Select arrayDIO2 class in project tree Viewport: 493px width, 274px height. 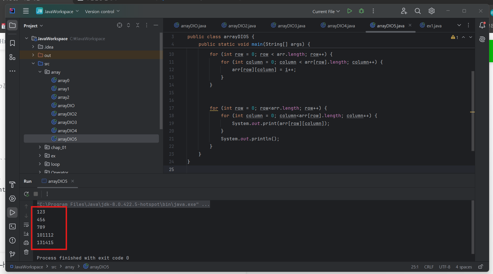67,114
